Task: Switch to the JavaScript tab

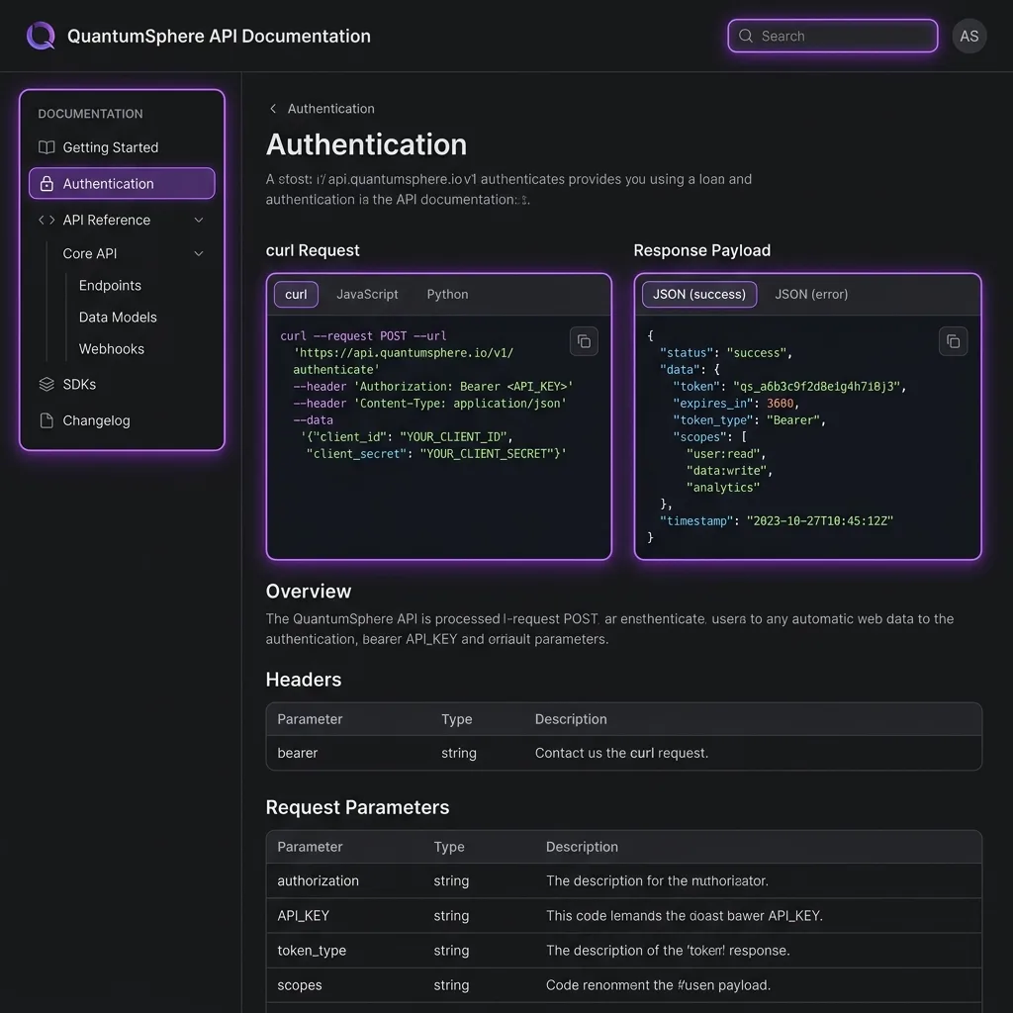Action: tap(367, 294)
